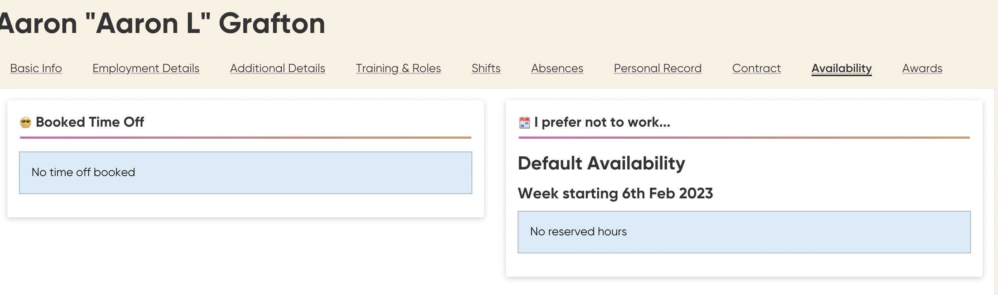Click the Booked Time Off heading
This screenshot has width=998, height=295.
[x=89, y=122]
